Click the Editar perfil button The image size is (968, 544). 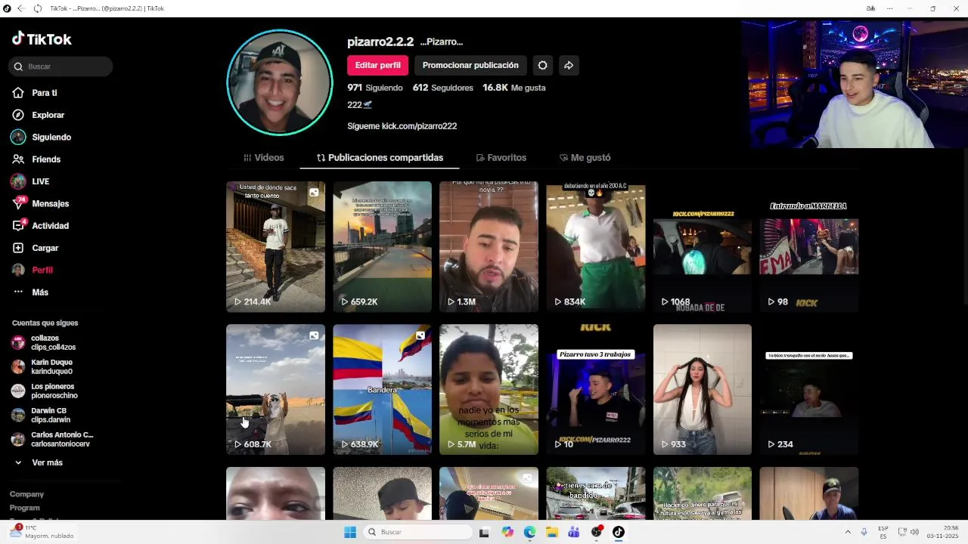point(377,65)
